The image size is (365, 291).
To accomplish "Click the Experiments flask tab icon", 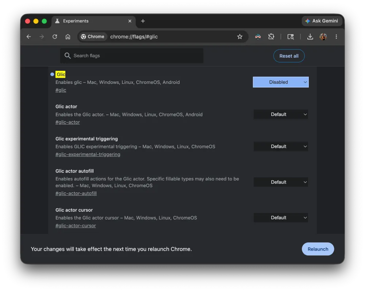I will point(57,21).
